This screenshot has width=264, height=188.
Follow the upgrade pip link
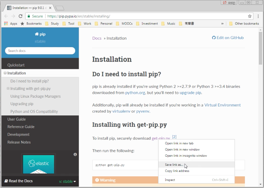tap(190, 93)
